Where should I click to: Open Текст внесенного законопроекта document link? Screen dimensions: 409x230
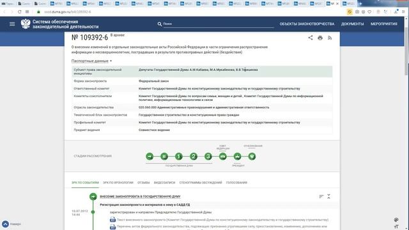222,220
